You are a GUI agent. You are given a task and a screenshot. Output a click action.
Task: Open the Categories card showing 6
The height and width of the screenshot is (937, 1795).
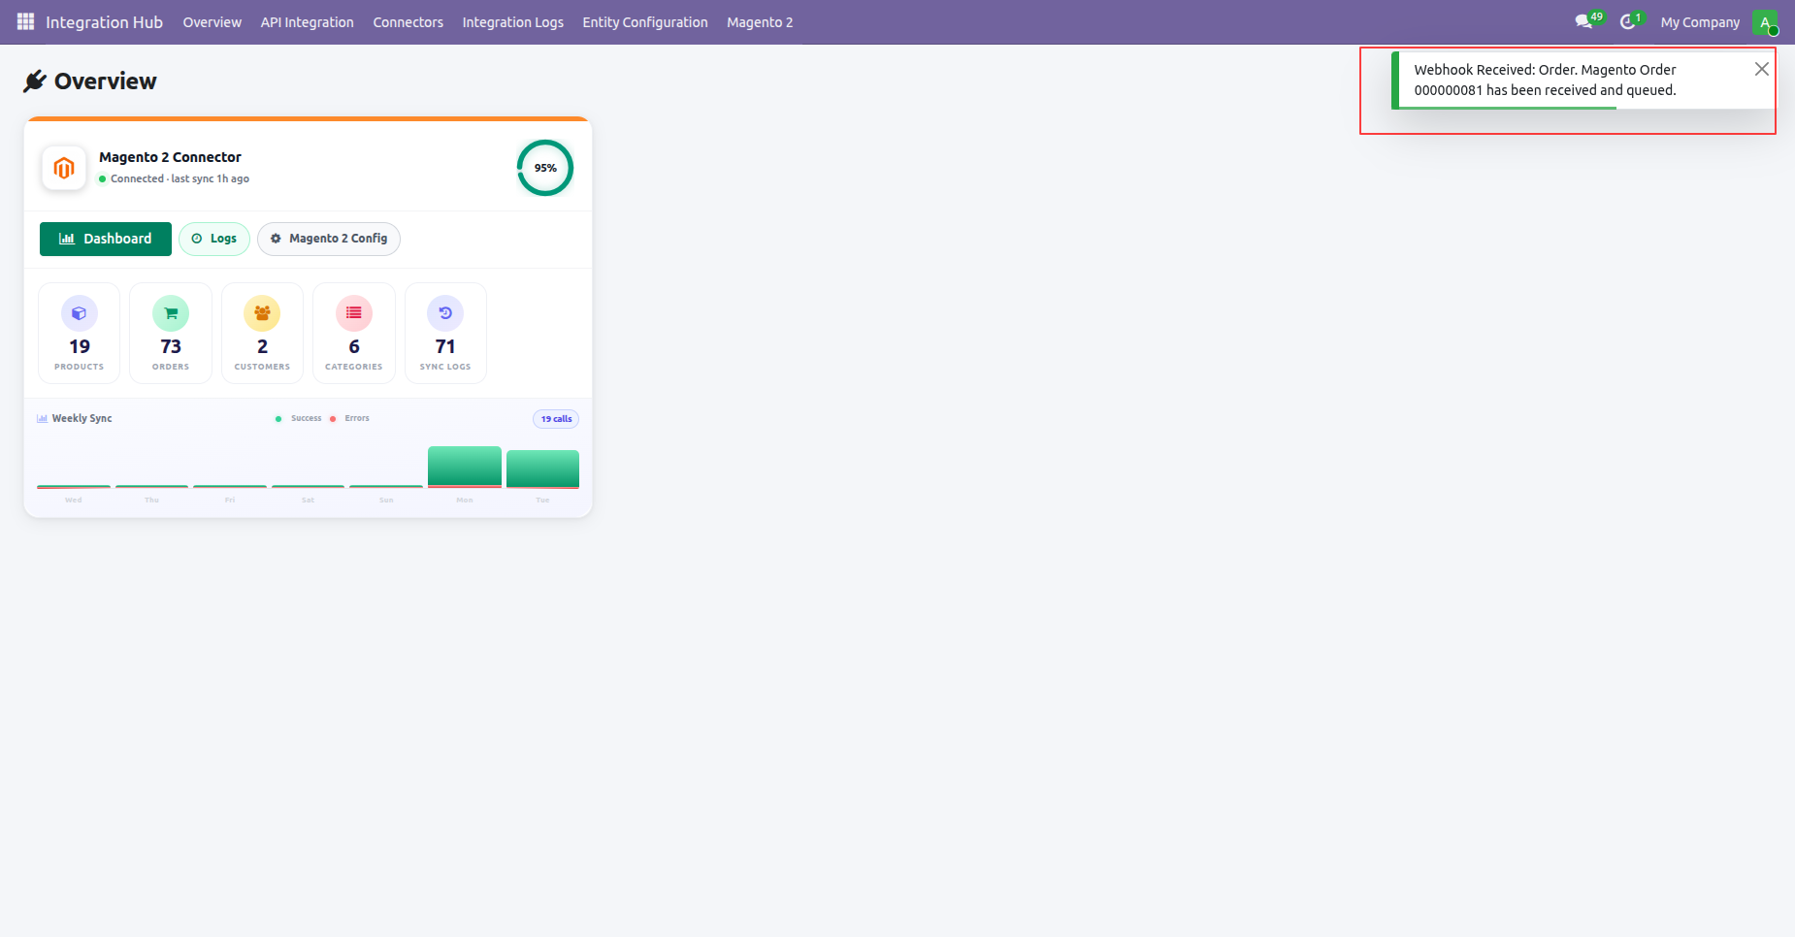354,333
